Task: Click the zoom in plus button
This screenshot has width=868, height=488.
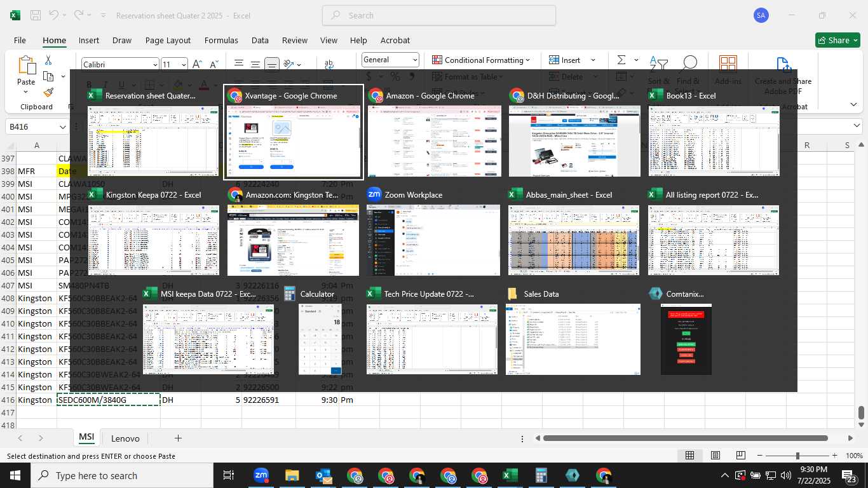Action: coord(834,456)
